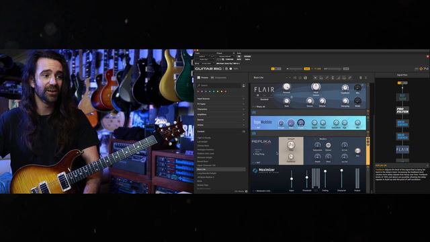Click the Replika Time knob
The image size is (430, 242).
(291, 145)
